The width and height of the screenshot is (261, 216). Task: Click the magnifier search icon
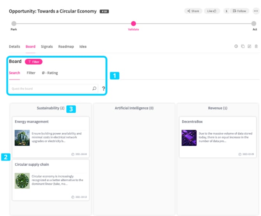[x=94, y=89]
